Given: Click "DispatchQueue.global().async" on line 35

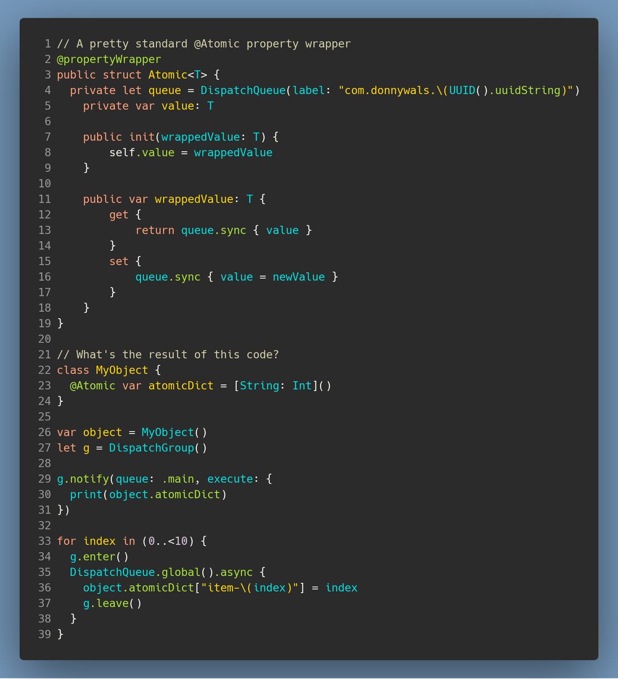Looking at the screenshot, I should coord(162,573).
